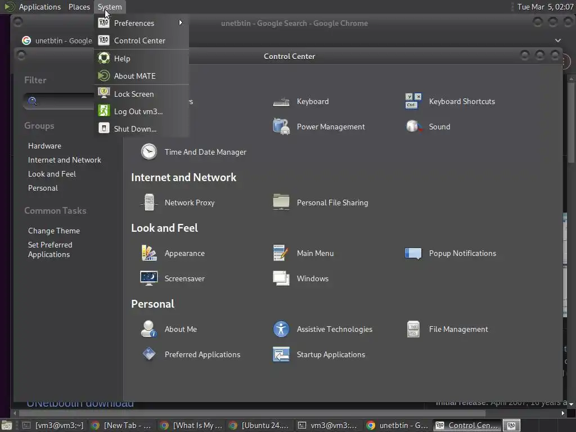Image resolution: width=576 pixels, height=432 pixels.
Task: Select the Personal group link
Action: pyautogui.click(x=43, y=188)
